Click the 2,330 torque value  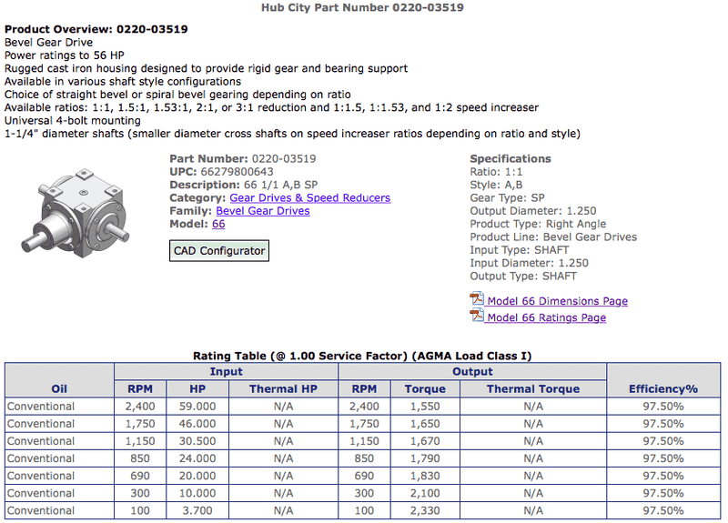425,510
